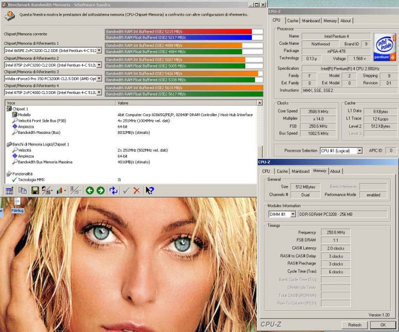The width and height of the screenshot is (399, 332).
Task: Click the Performance Mode 'enabled' value
Action: click(x=374, y=195)
